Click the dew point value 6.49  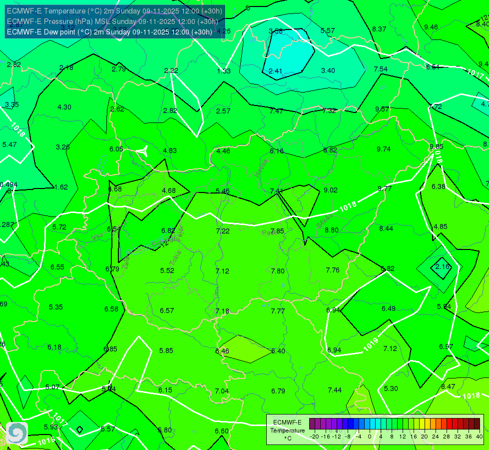click(x=389, y=309)
